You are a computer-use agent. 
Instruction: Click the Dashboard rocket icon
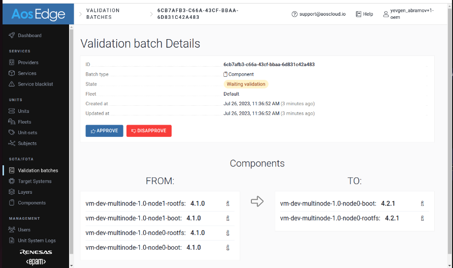click(x=12, y=36)
